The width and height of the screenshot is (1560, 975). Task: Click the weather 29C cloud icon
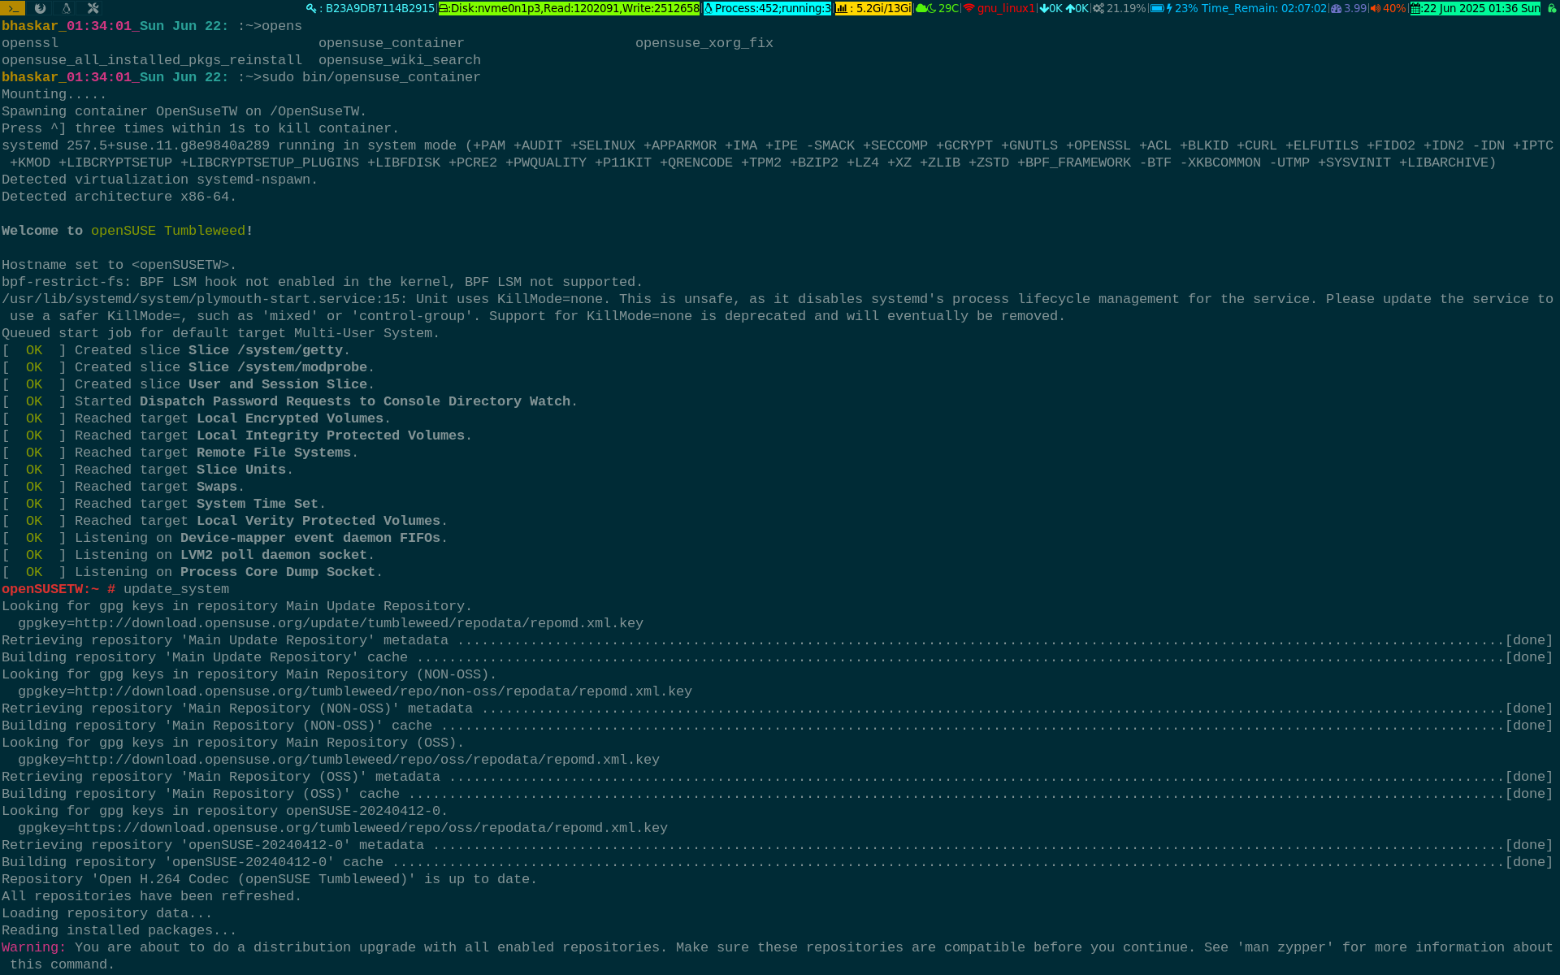937,8
